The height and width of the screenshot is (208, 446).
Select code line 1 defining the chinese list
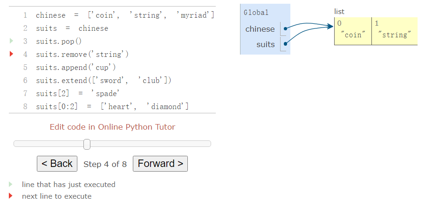pyautogui.click(x=125, y=15)
